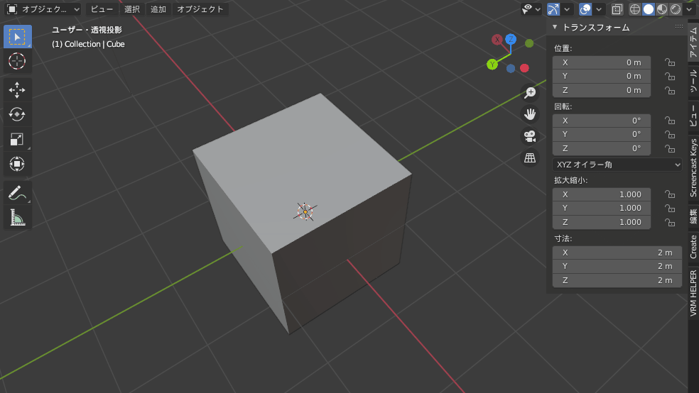699x393 pixels.
Task: Open the visibility and selectability dropdown
Action: tap(531, 9)
